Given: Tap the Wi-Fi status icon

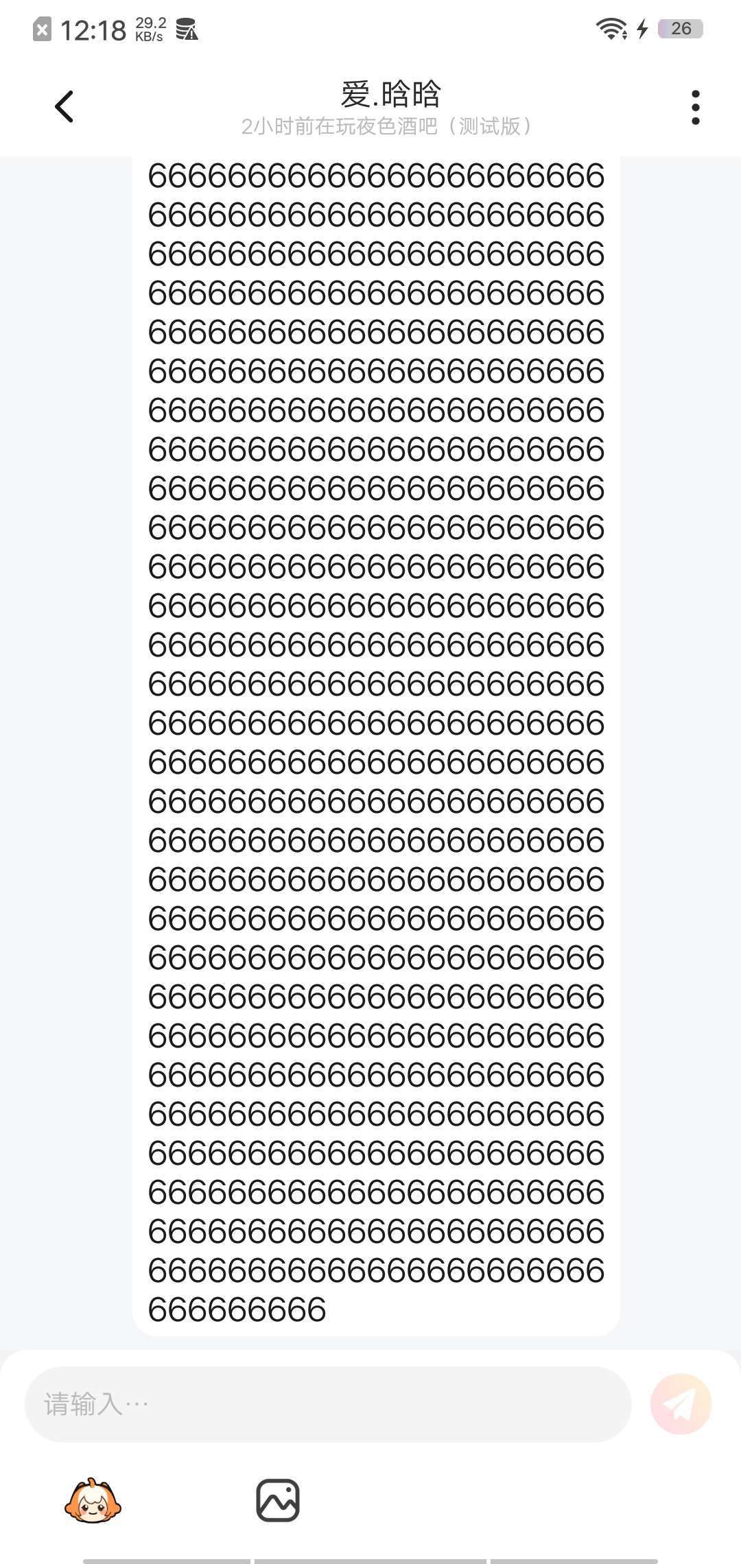Looking at the screenshot, I should 611,29.
